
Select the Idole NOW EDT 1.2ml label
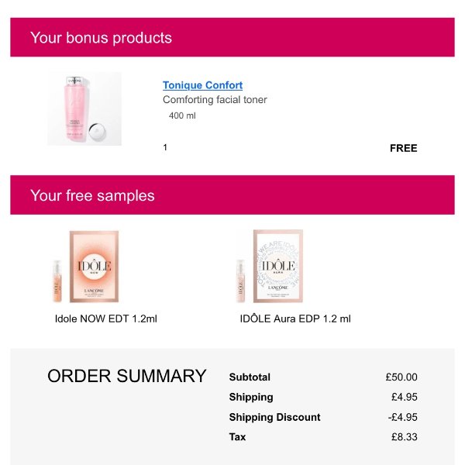pos(105,319)
